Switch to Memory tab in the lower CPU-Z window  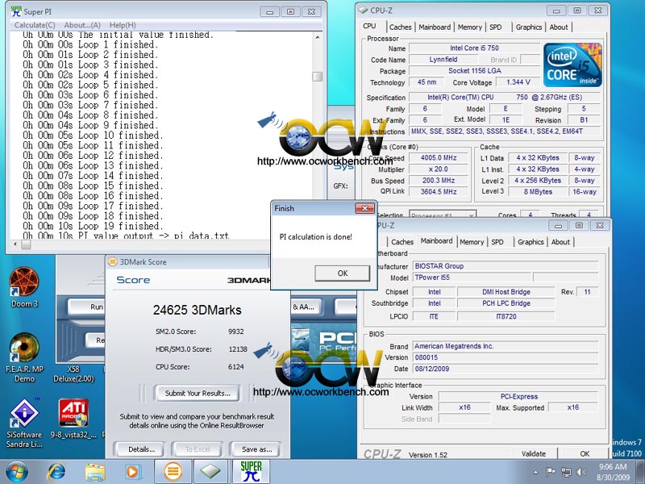coord(472,242)
